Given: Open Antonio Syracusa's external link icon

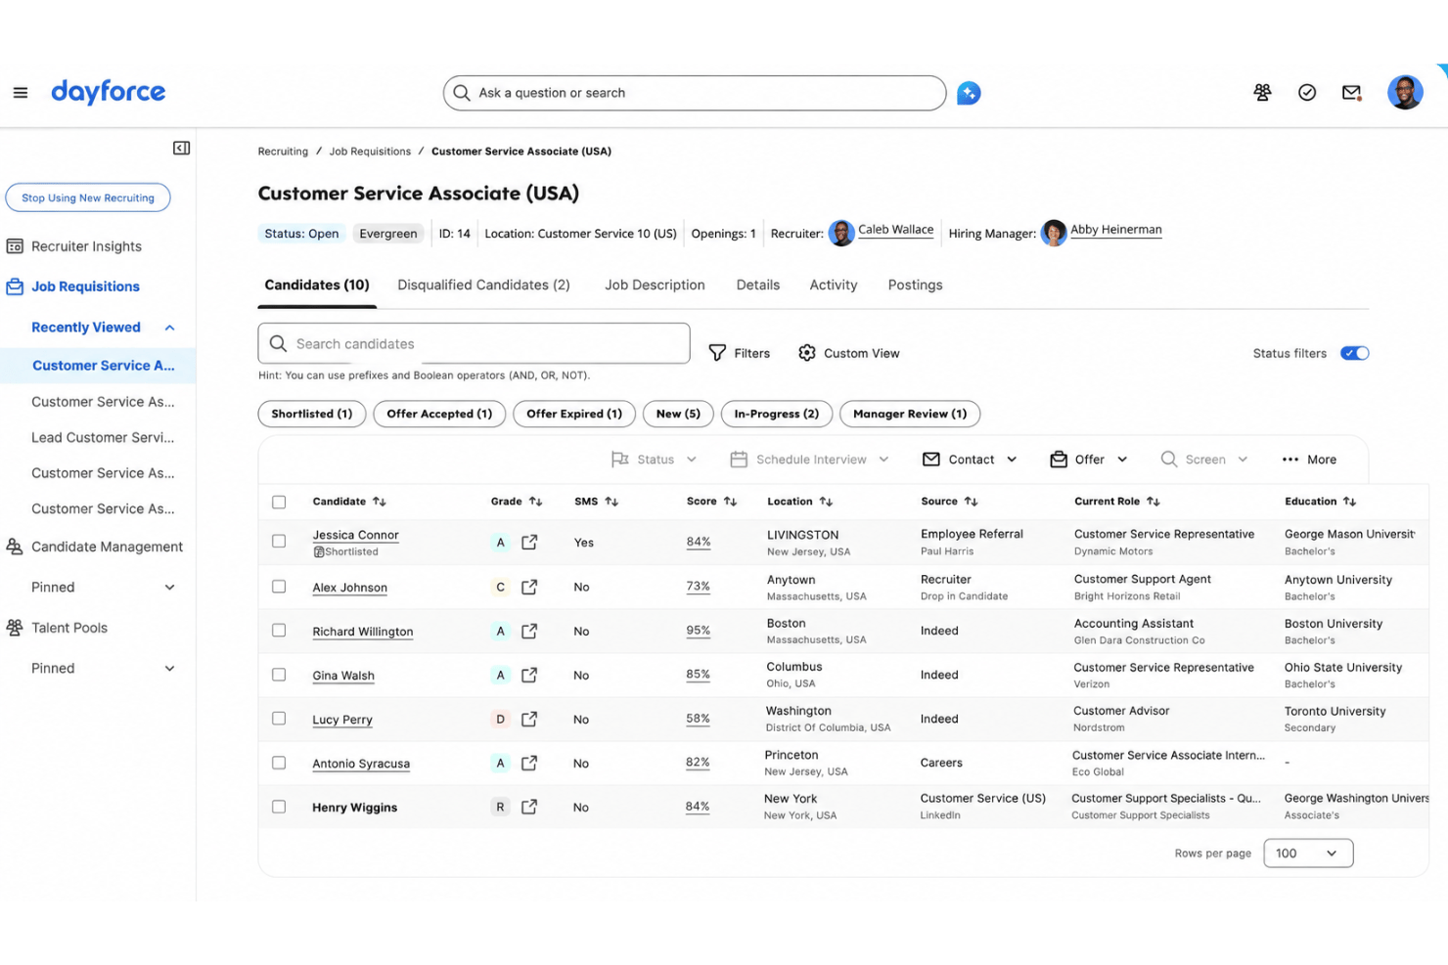Looking at the screenshot, I should (529, 763).
